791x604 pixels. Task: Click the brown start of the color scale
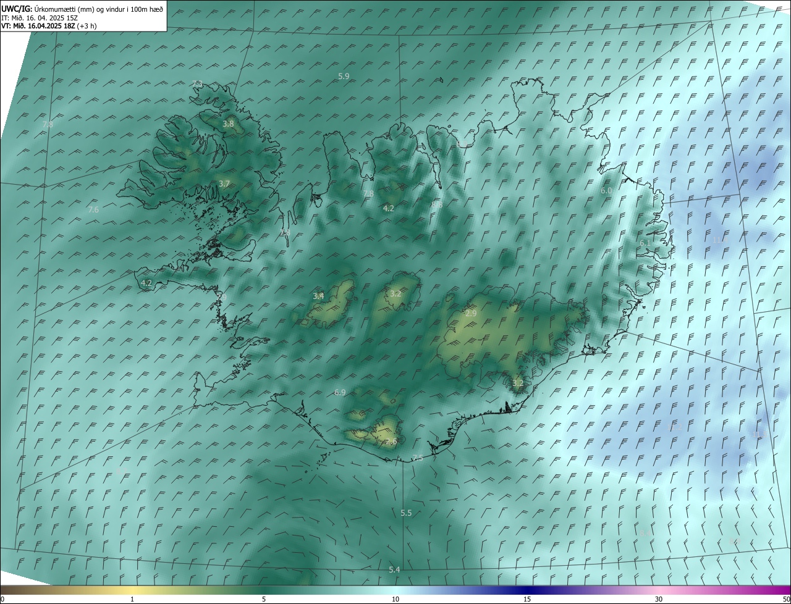[x=9, y=590]
